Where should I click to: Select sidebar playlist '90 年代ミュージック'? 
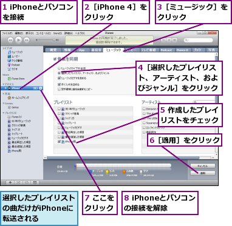19,121
